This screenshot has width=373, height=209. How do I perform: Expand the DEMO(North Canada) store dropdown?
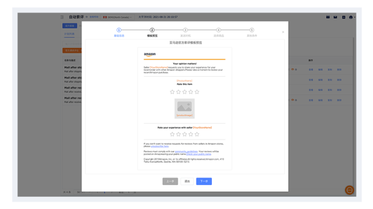(117, 17)
